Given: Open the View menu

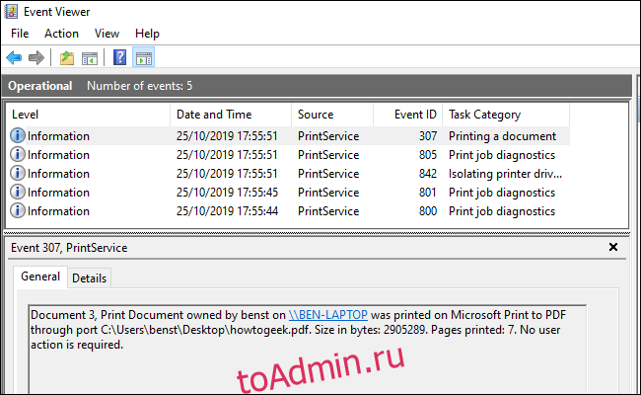Looking at the screenshot, I should point(107,34).
